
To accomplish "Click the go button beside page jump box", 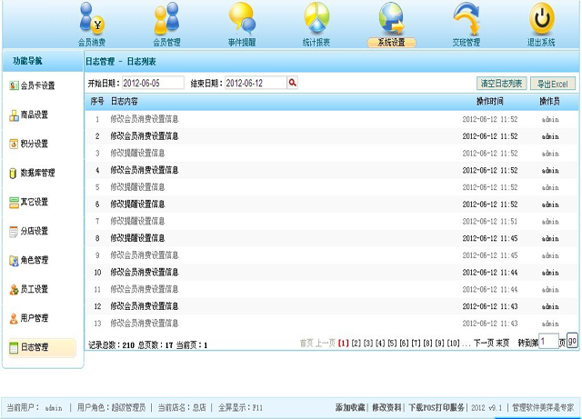I will click(x=572, y=342).
